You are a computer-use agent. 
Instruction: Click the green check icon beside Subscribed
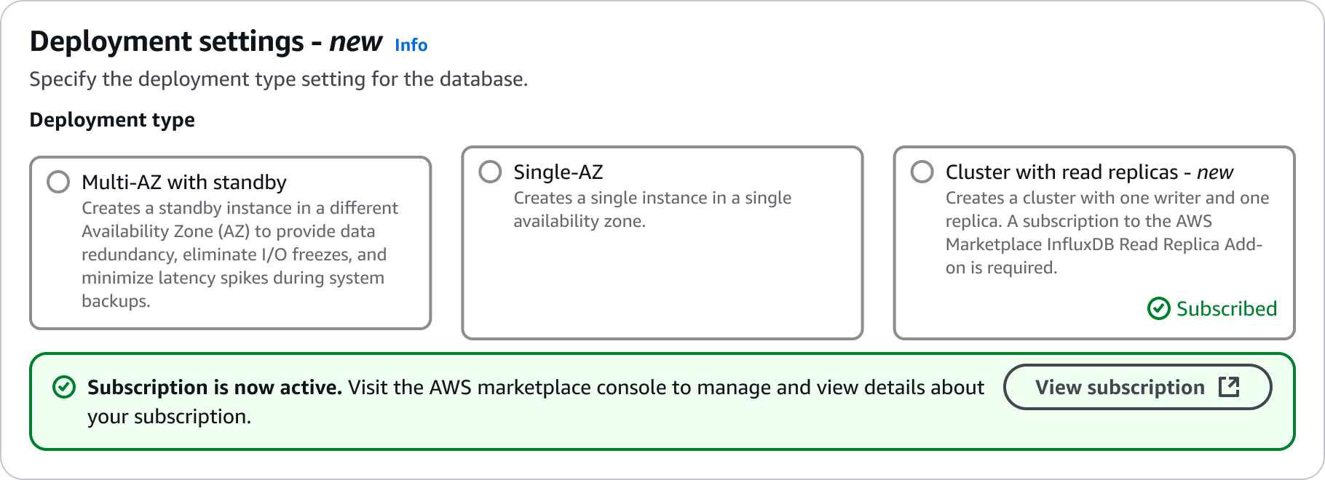click(1159, 308)
